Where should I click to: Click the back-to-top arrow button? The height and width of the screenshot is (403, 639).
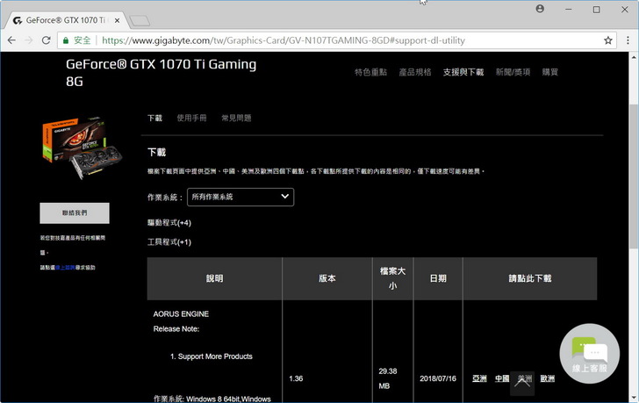tap(522, 383)
